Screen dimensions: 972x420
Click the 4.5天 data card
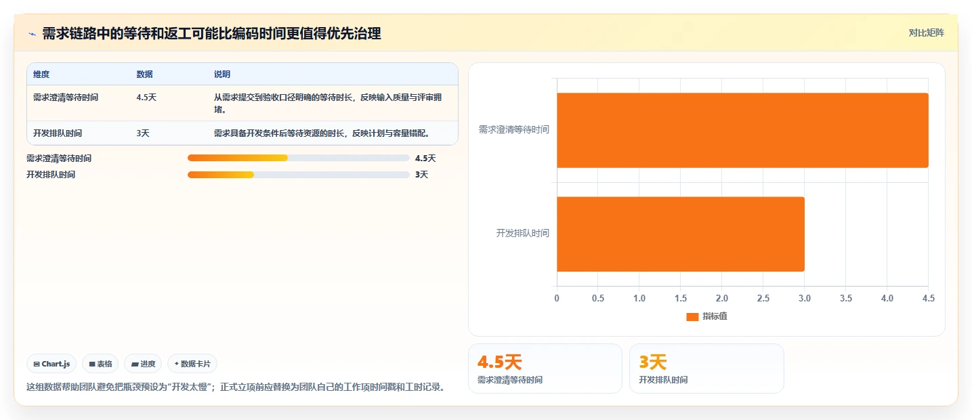545,369
